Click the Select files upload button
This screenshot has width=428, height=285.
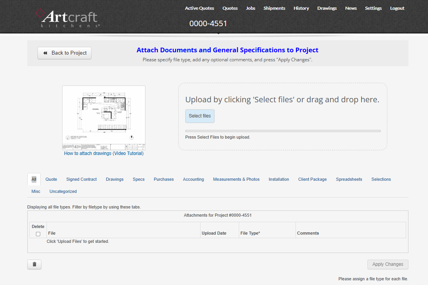click(x=200, y=116)
